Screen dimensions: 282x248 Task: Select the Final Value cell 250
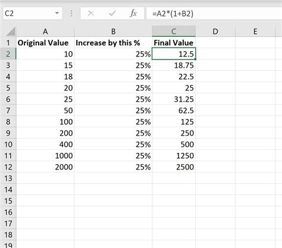tap(174, 133)
